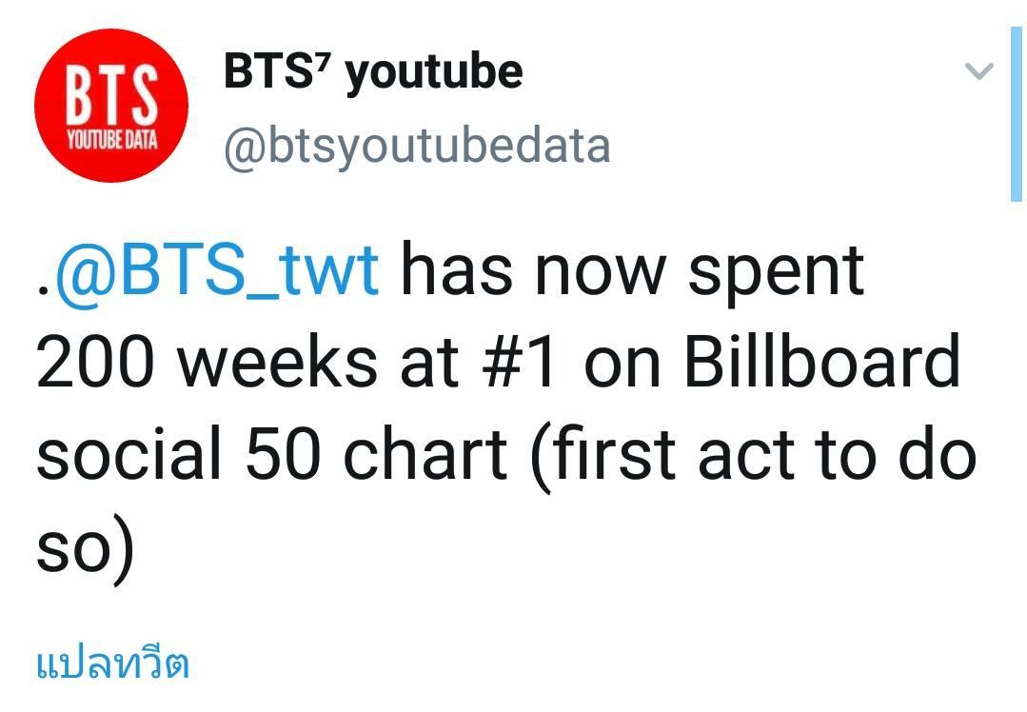
Task: Click the word youtube in display name
Action: click(434, 73)
